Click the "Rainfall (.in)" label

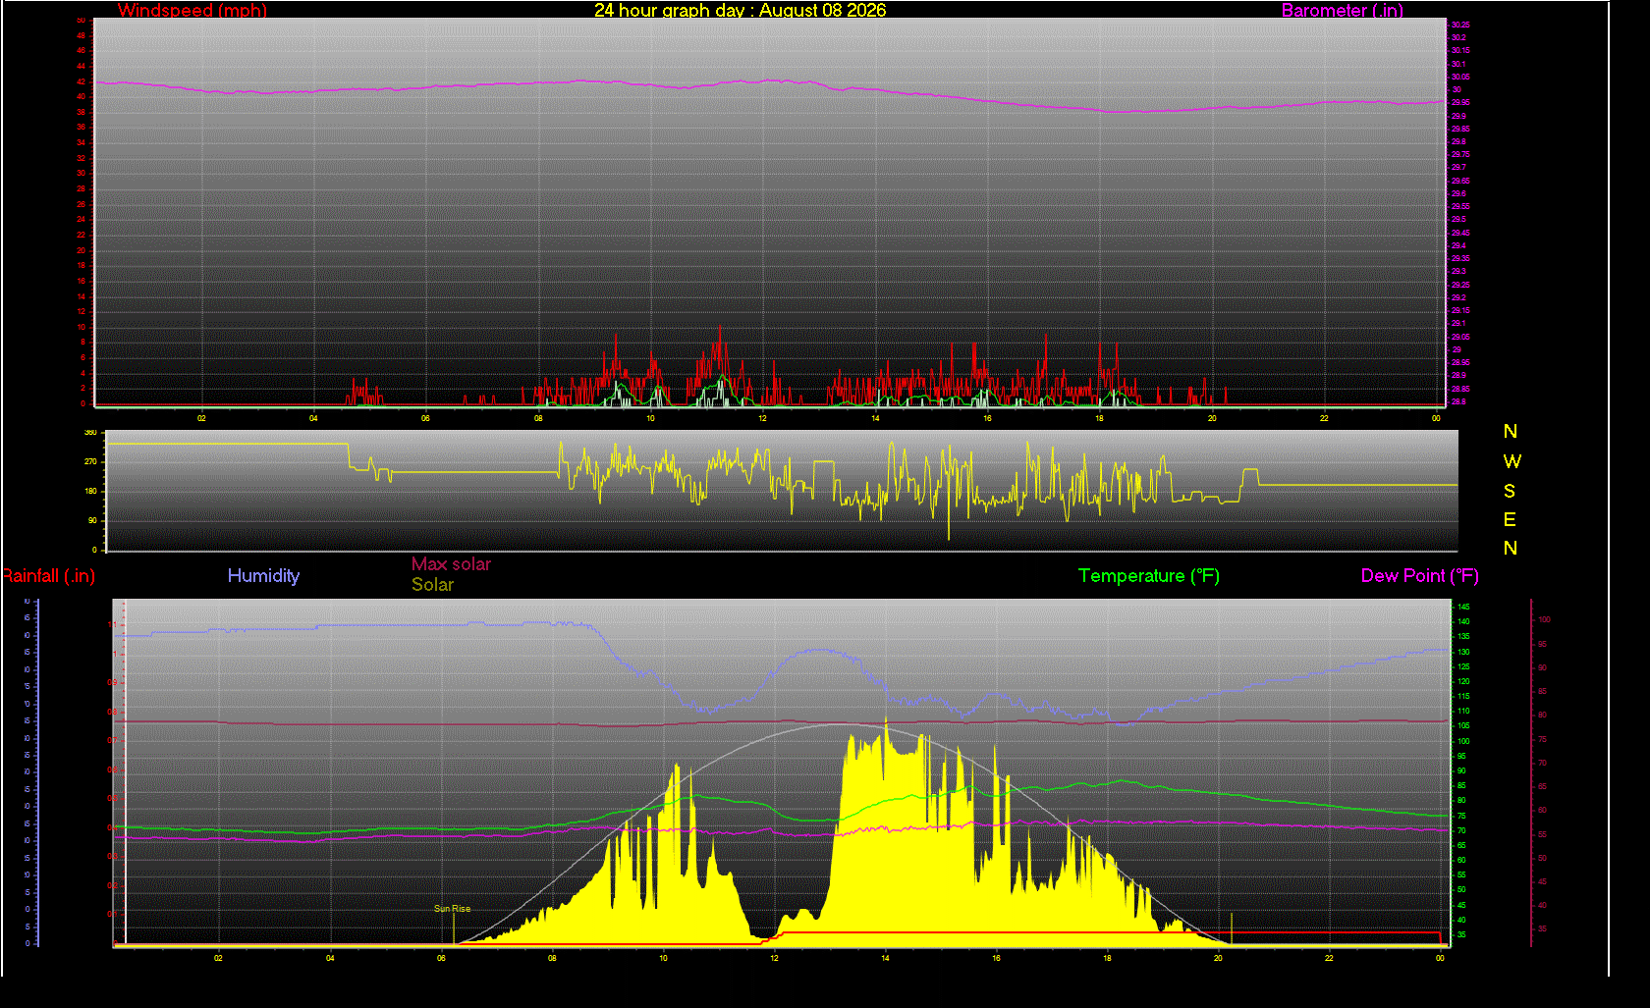coord(48,576)
